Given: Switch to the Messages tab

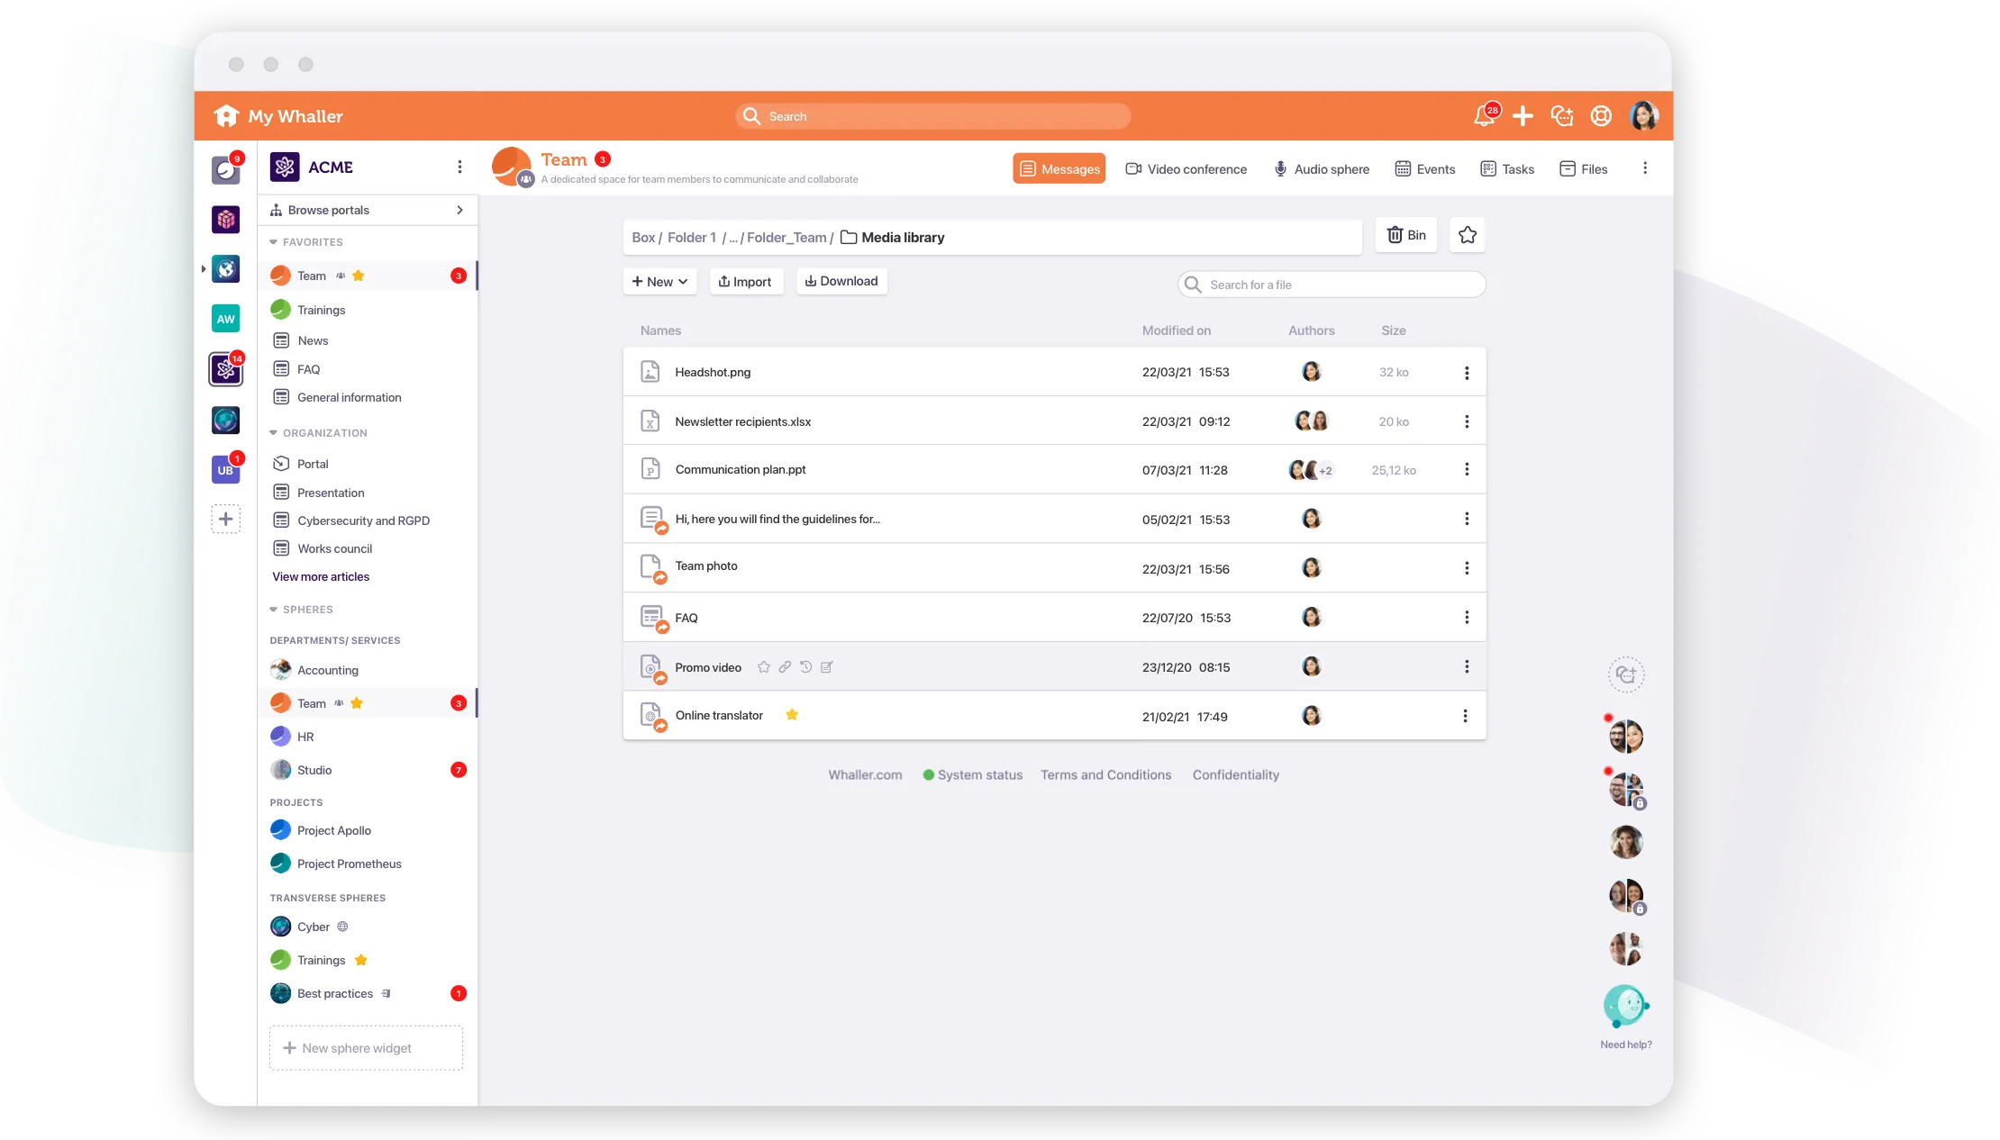Looking at the screenshot, I should (x=1059, y=168).
